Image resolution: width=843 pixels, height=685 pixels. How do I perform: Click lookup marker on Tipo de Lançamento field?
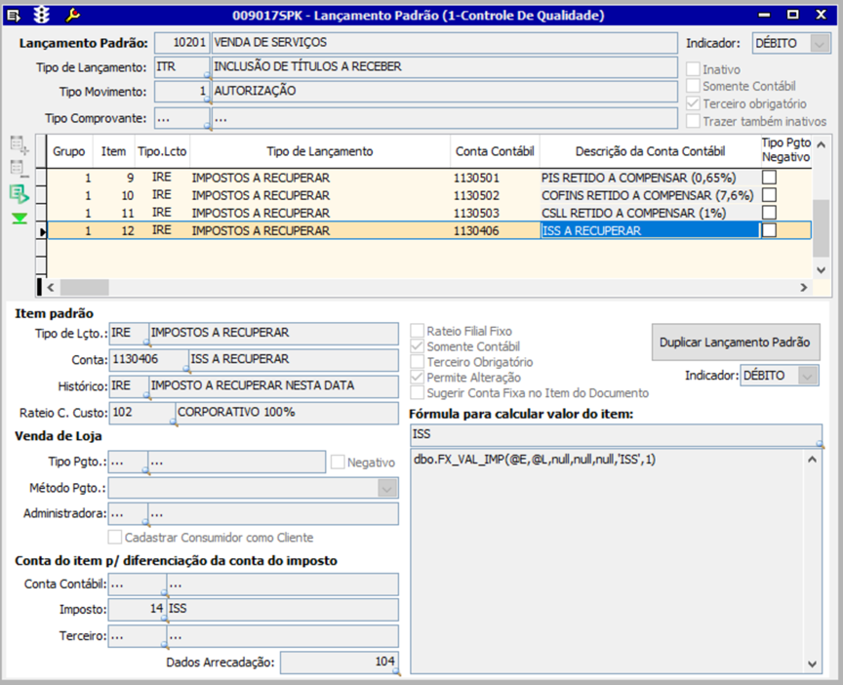pyautogui.click(x=206, y=75)
